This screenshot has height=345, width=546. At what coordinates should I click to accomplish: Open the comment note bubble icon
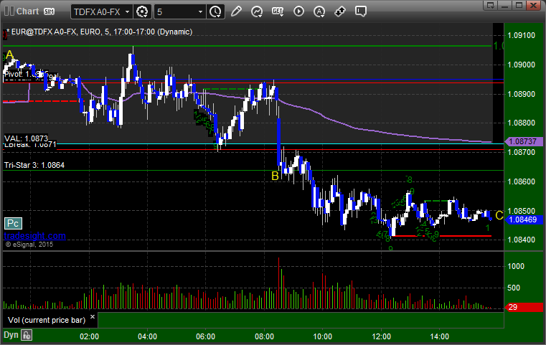(x=361, y=11)
